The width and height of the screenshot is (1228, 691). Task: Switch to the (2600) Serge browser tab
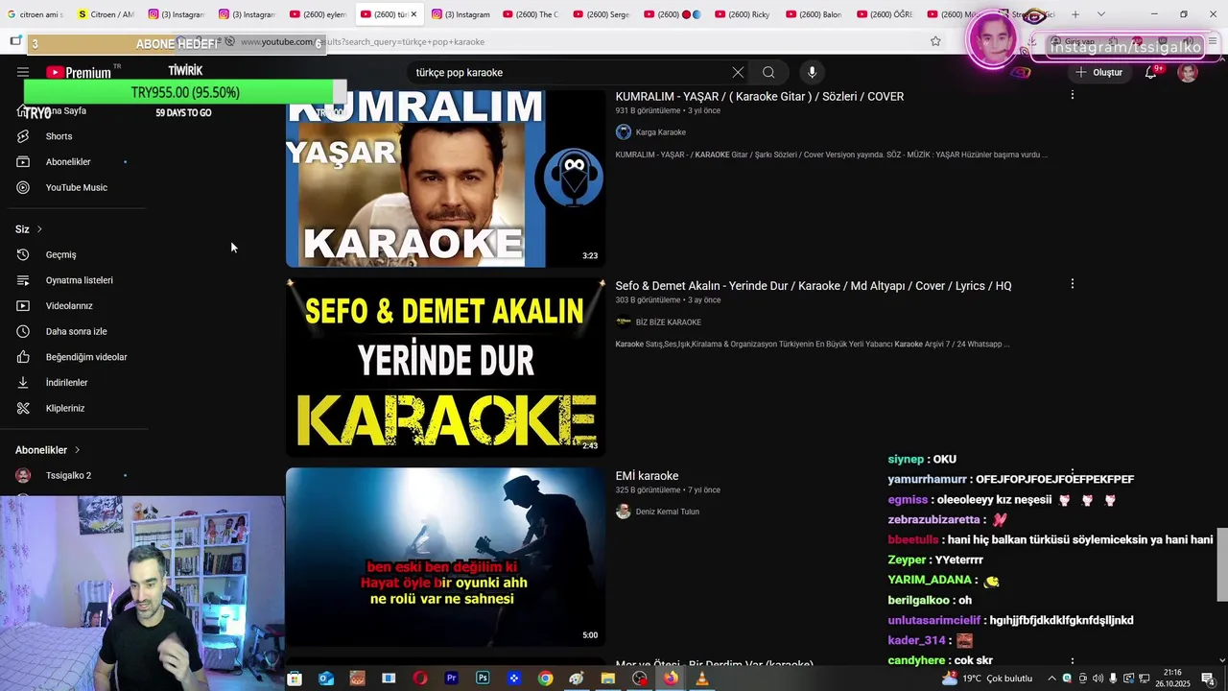point(601,14)
